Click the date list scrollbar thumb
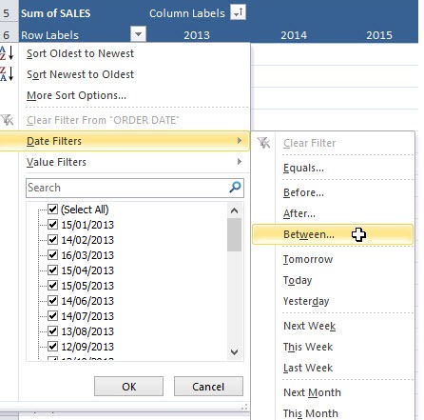This screenshot has height=420, width=424. 235,234
